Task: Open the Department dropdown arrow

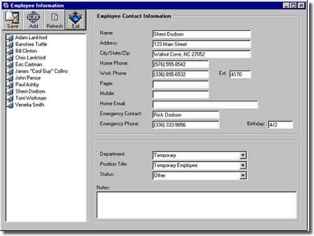Action: 243,155
